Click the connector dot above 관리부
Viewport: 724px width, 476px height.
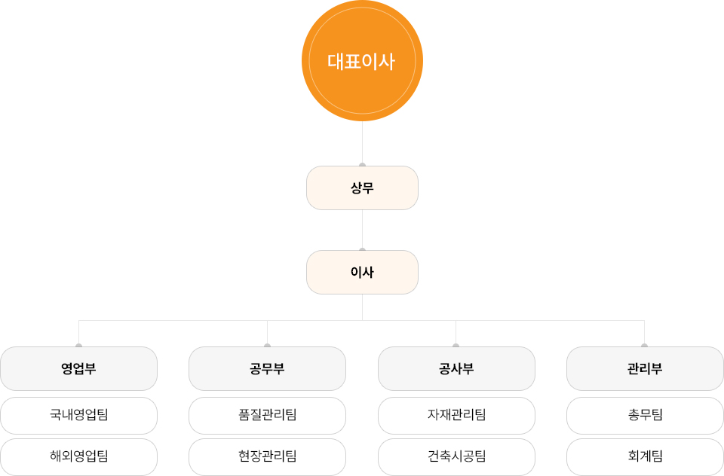coord(644,346)
